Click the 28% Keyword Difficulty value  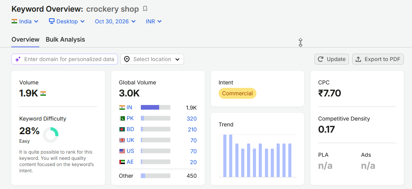click(30, 131)
